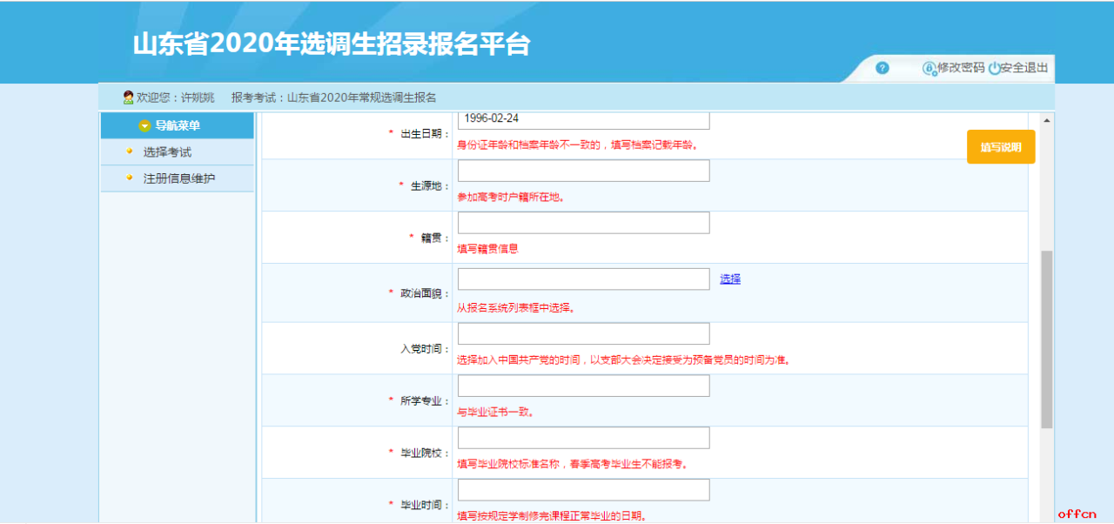Focus the 生源地 input field
1114x524 pixels.
pos(583,171)
